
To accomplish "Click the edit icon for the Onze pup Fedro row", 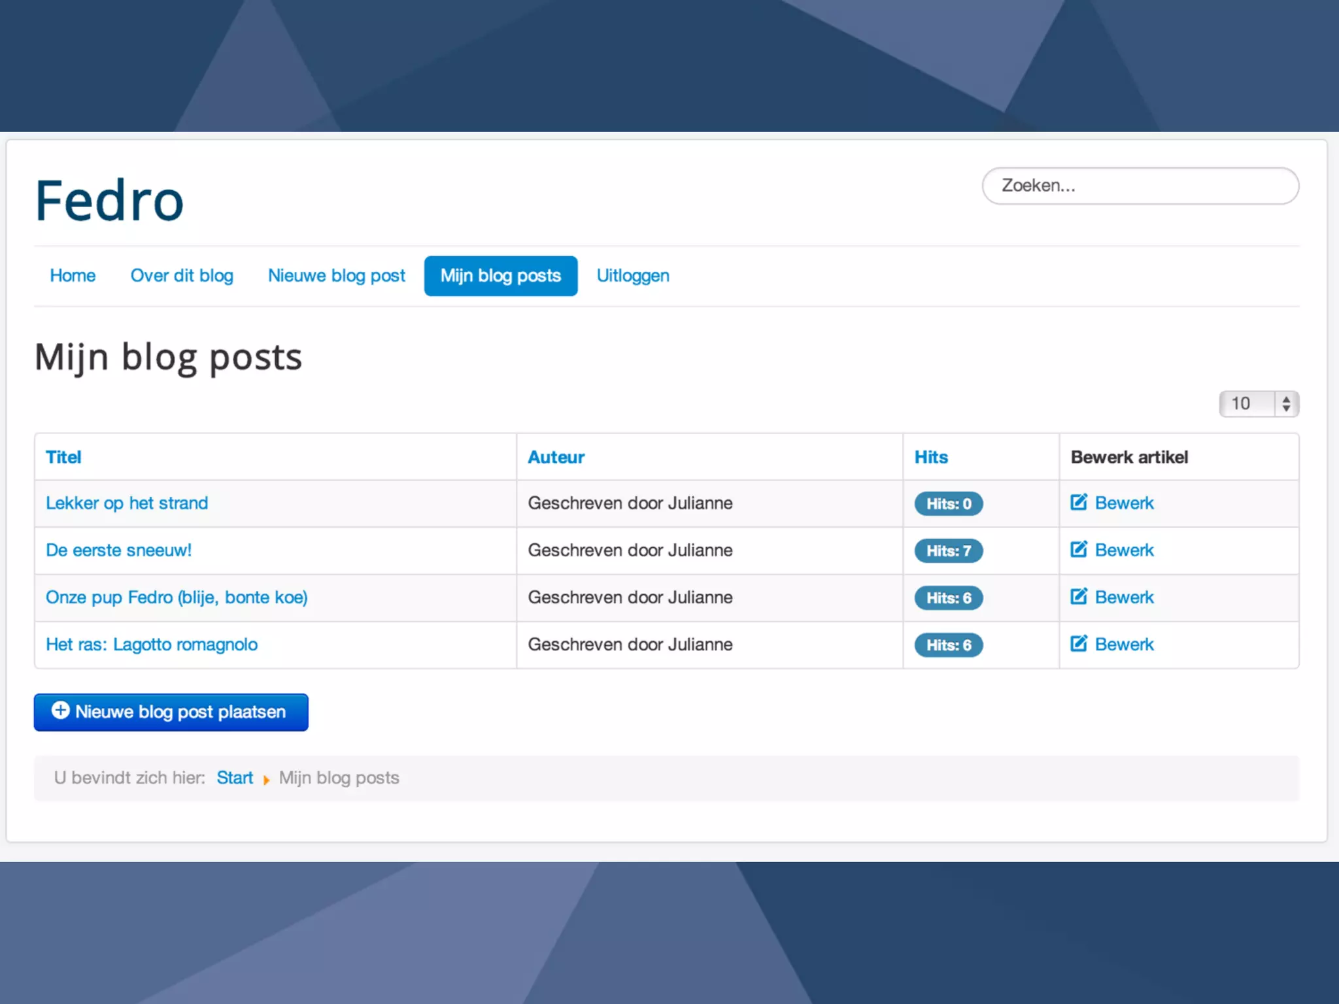I will [x=1078, y=596].
